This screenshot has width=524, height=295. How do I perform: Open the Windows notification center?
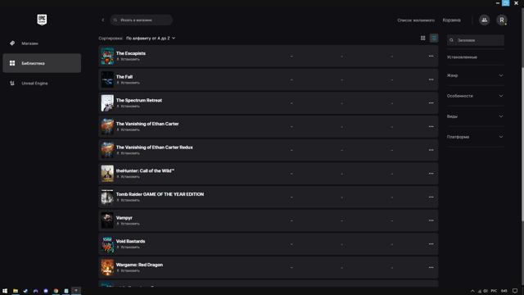[515, 291]
